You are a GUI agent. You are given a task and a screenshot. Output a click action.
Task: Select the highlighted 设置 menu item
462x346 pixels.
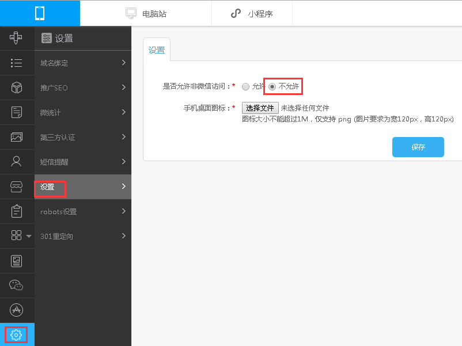83,187
